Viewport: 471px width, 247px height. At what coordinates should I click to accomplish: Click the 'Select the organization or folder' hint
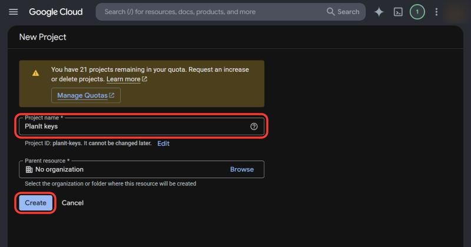(111, 183)
